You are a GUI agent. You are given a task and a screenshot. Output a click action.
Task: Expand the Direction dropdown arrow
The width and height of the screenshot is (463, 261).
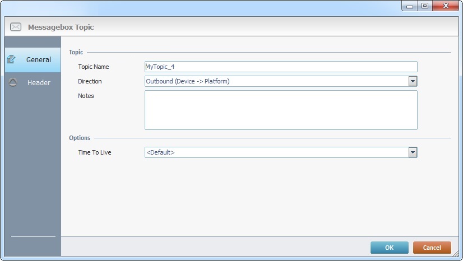[x=413, y=81]
